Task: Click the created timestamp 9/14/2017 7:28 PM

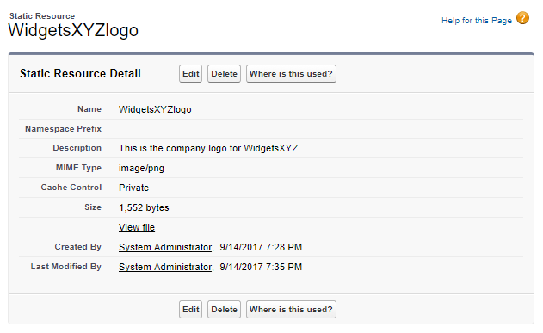Action: coord(261,247)
